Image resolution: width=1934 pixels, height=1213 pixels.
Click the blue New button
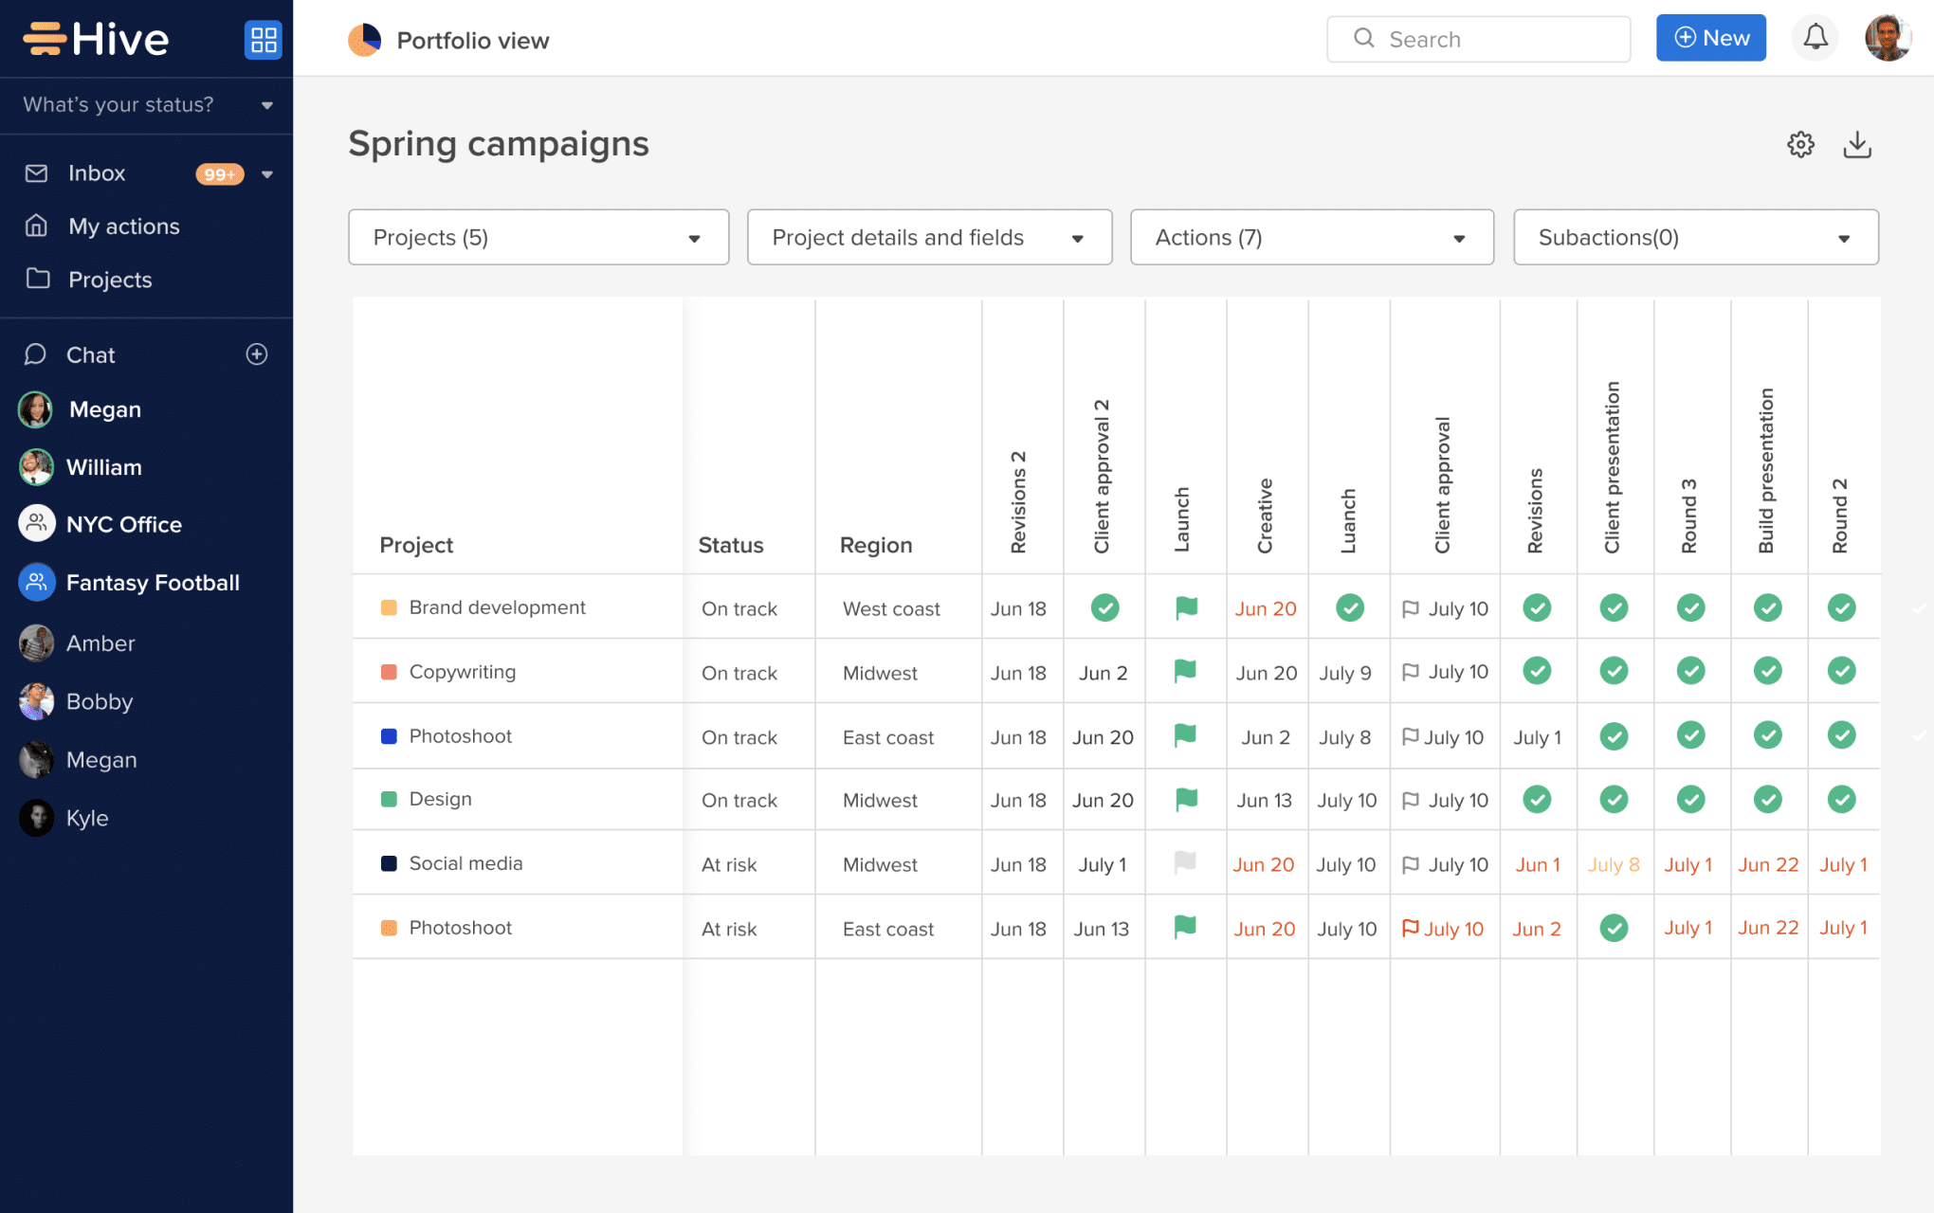click(x=1710, y=38)
